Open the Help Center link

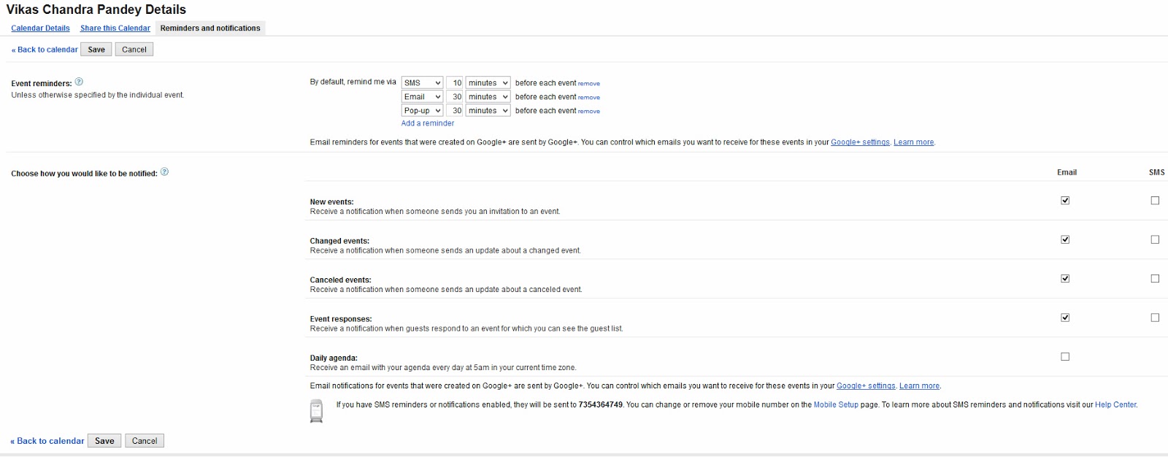1115,404
